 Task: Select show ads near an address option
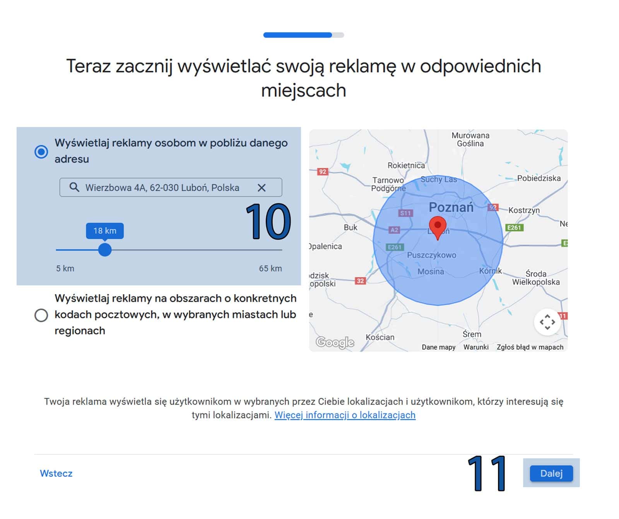[x=41, y=151]
